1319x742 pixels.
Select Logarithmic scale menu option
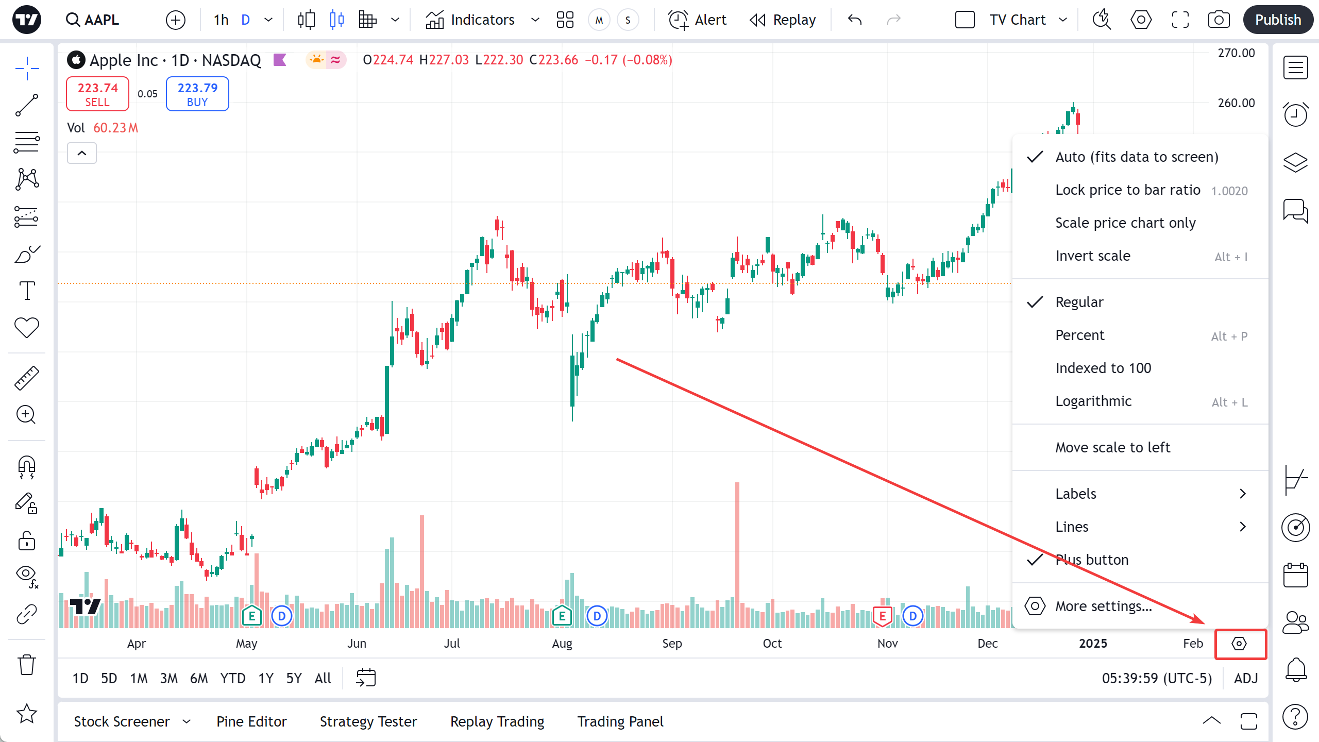[x=1093, y=401]
